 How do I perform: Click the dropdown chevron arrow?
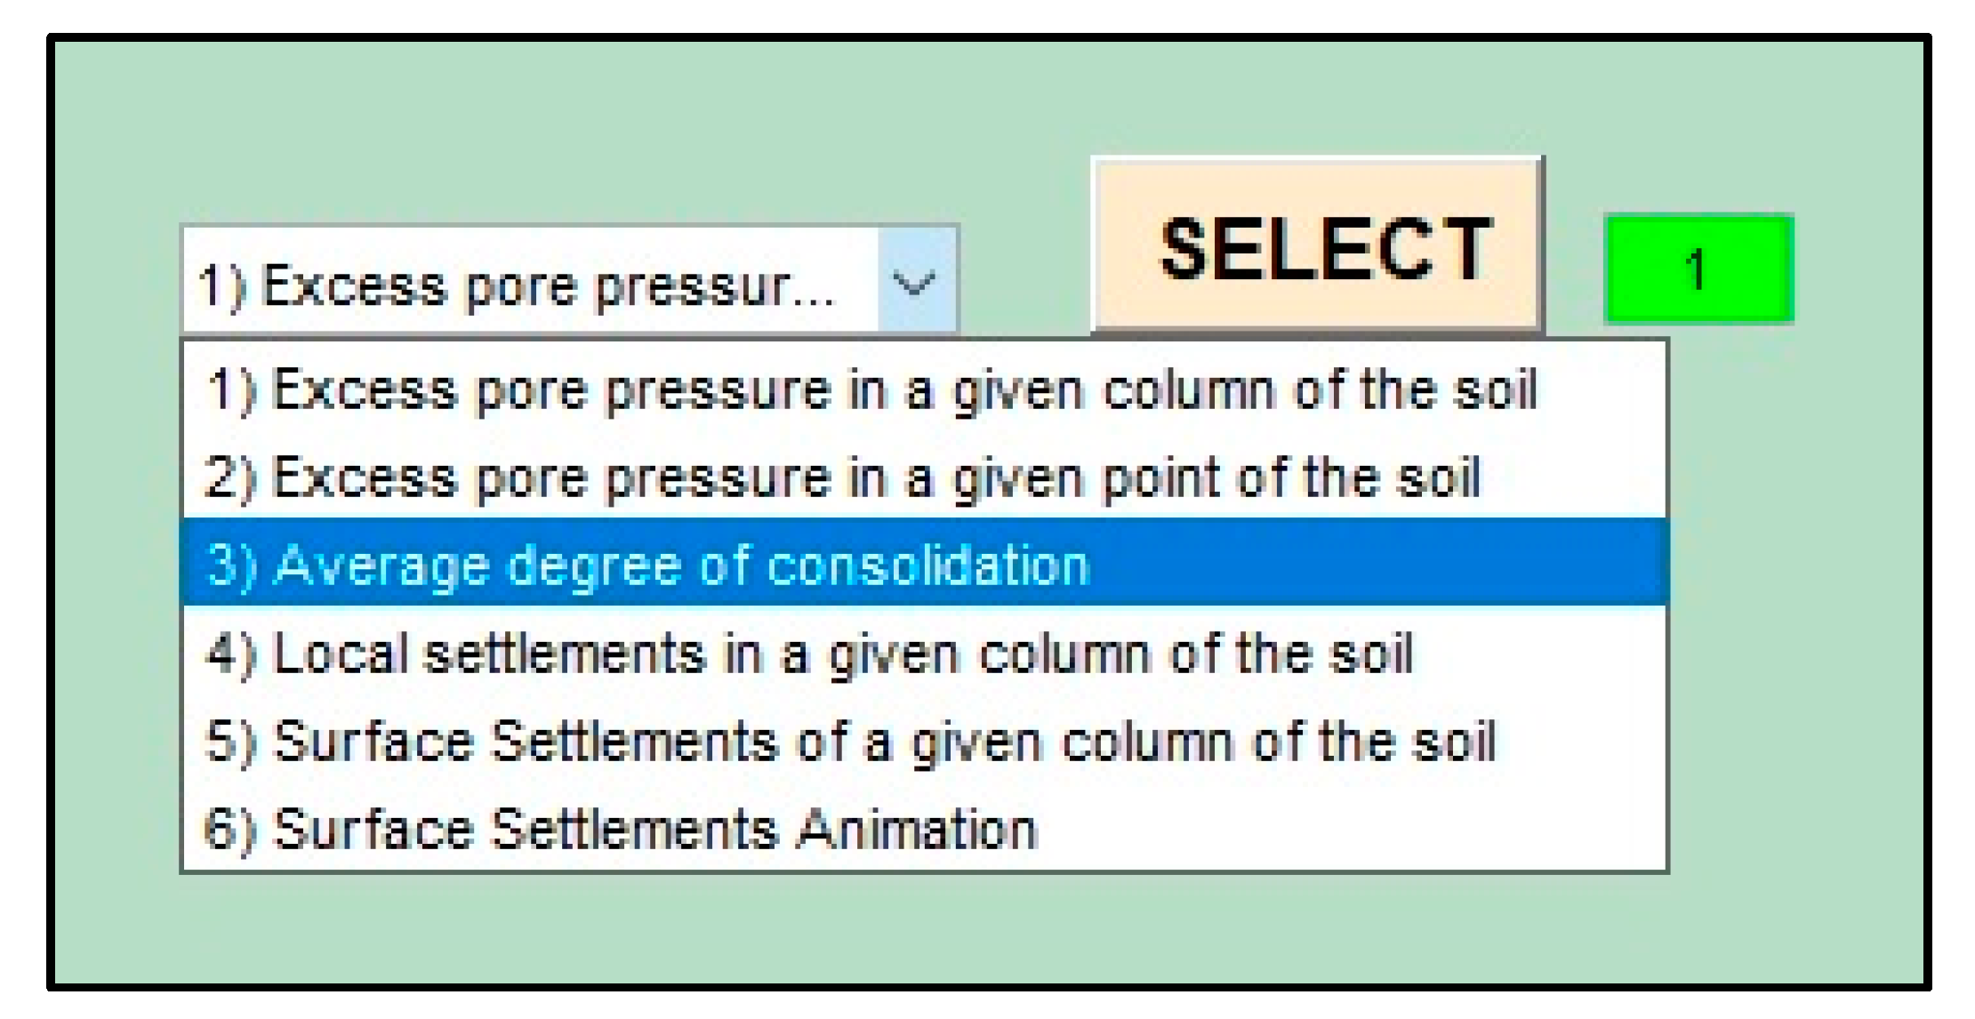[x=916, y=283]
